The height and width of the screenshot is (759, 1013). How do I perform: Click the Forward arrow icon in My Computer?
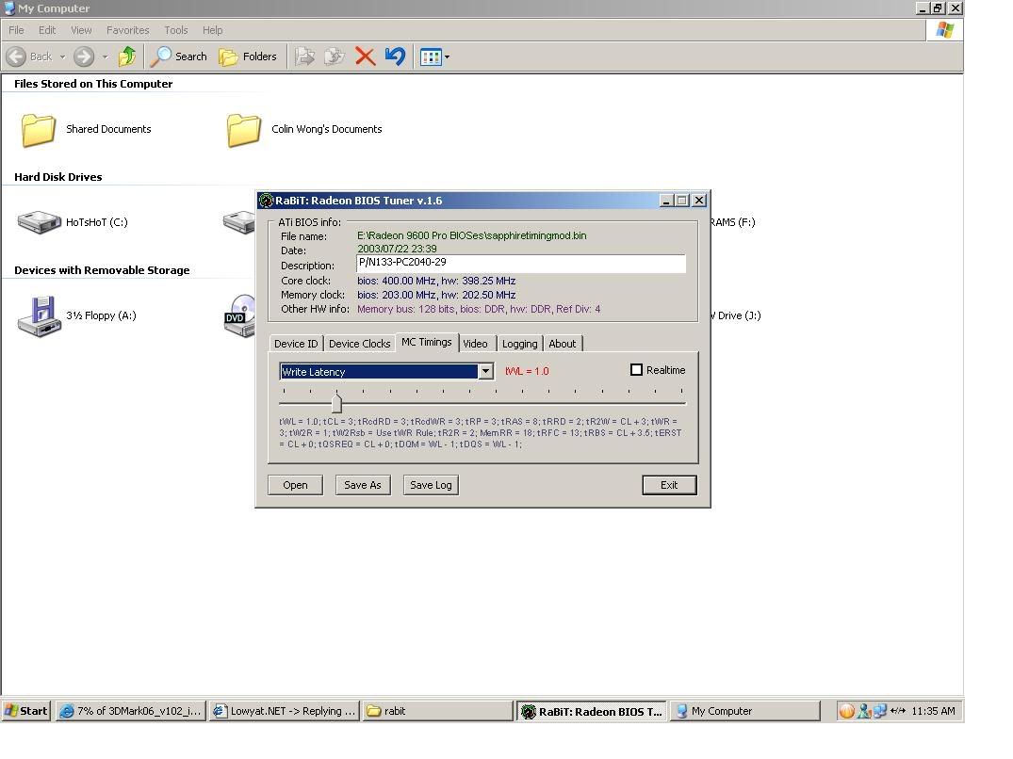point(83,57)
